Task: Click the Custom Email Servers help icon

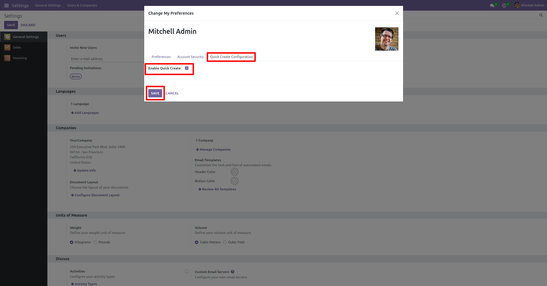Action: (x=232, y=272)
